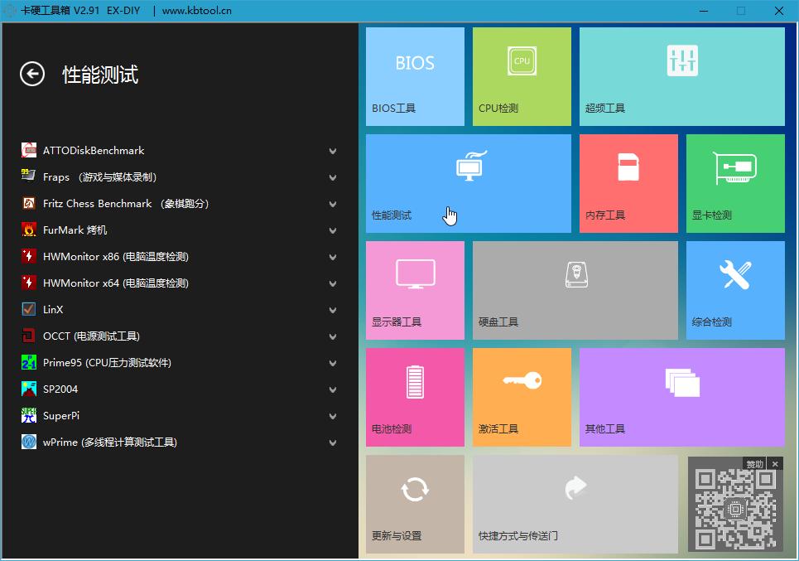Close the 赞助 sponsor QR code panel
The image size is (799, 561).
775,463
